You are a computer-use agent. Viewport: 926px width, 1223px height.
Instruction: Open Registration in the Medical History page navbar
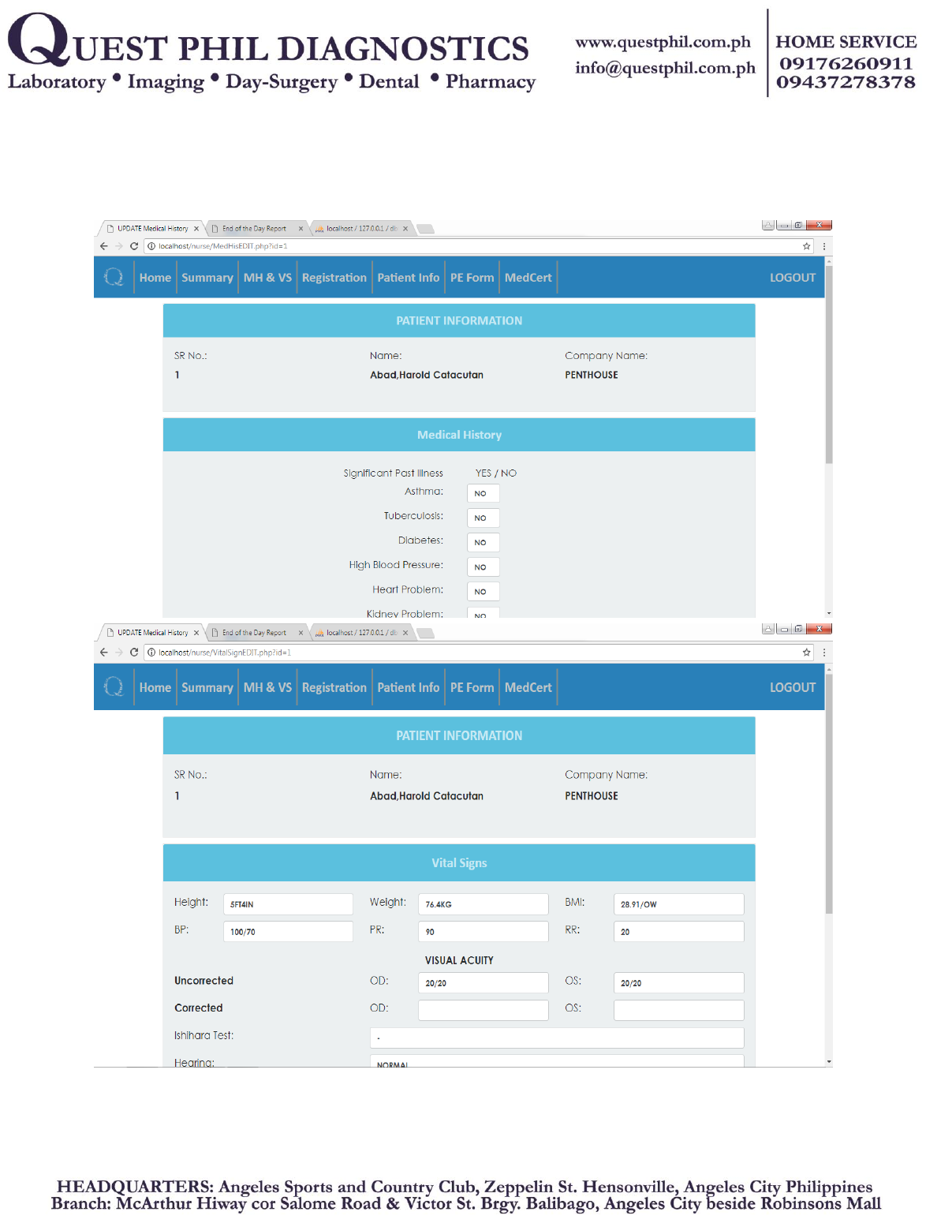click(x=334, y=278)
